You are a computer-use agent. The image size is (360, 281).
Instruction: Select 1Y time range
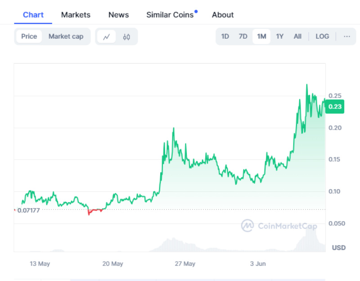[x=279, y=36]
